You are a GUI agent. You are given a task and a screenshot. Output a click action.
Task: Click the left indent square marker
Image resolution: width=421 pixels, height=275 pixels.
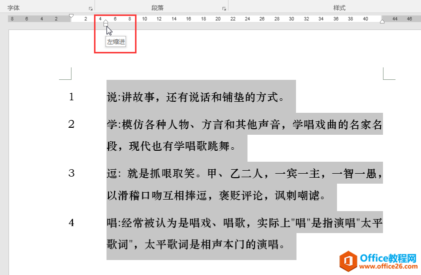point(106,25)
